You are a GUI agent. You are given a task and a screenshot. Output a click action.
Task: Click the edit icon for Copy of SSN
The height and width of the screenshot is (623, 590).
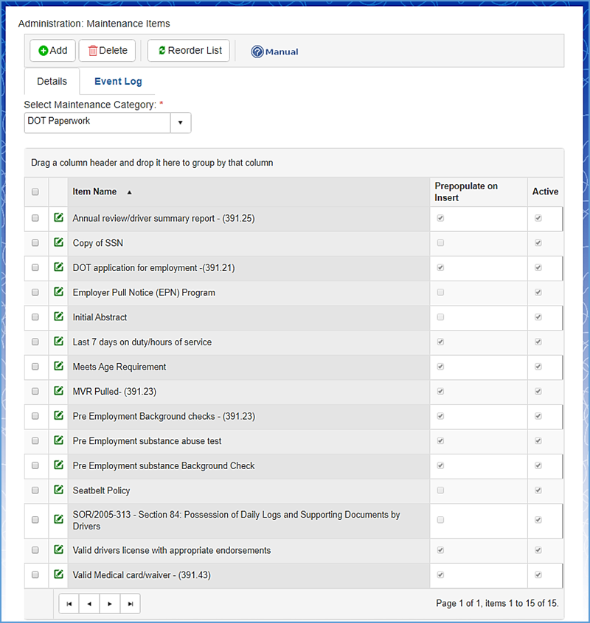[58, 242]
